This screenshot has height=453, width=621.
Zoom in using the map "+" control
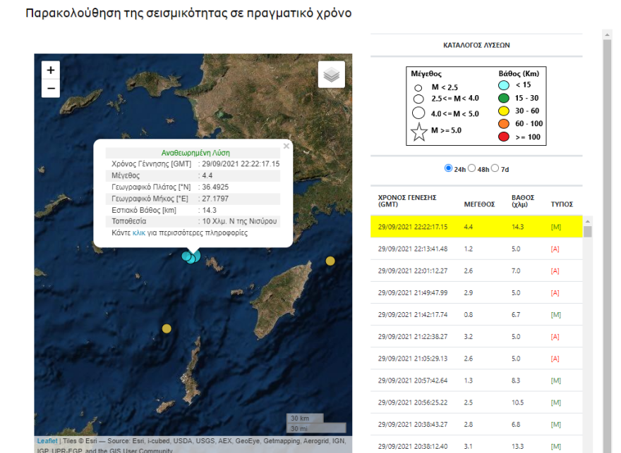(x=49, y=70)
